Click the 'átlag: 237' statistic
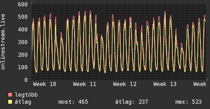Image resolution: width=210 pixels, height=109 pixels. pos(132,102)
